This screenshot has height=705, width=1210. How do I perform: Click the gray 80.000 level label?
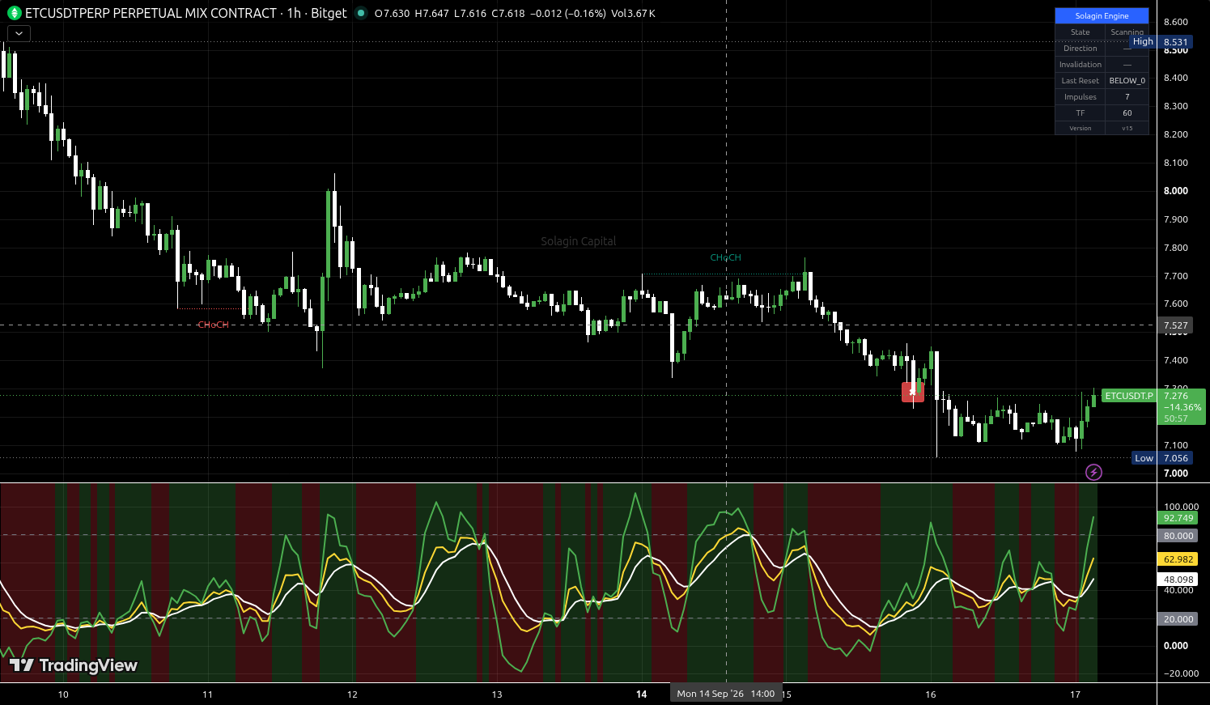[1178, 536]
